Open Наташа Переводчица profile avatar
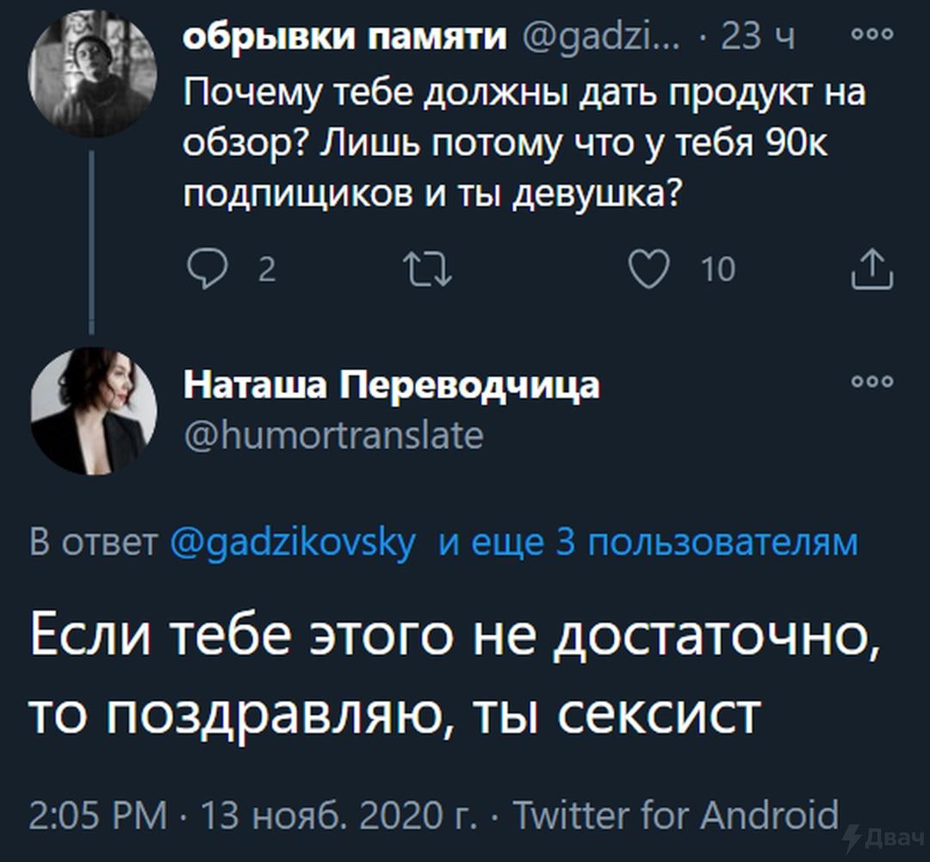 coord(93,411)
